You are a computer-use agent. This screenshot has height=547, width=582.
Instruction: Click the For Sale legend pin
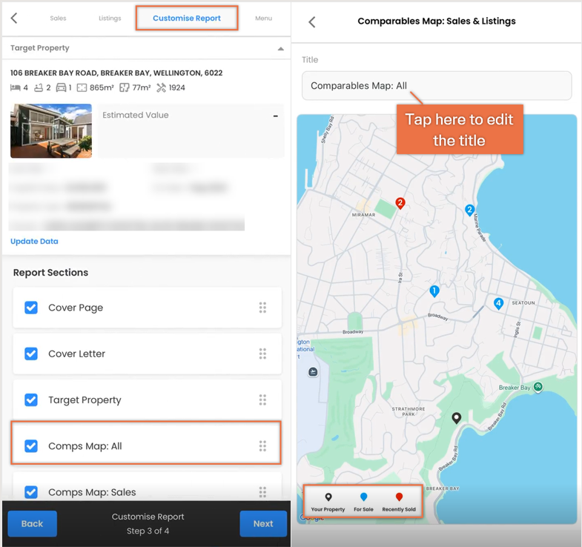coord(364,497)
